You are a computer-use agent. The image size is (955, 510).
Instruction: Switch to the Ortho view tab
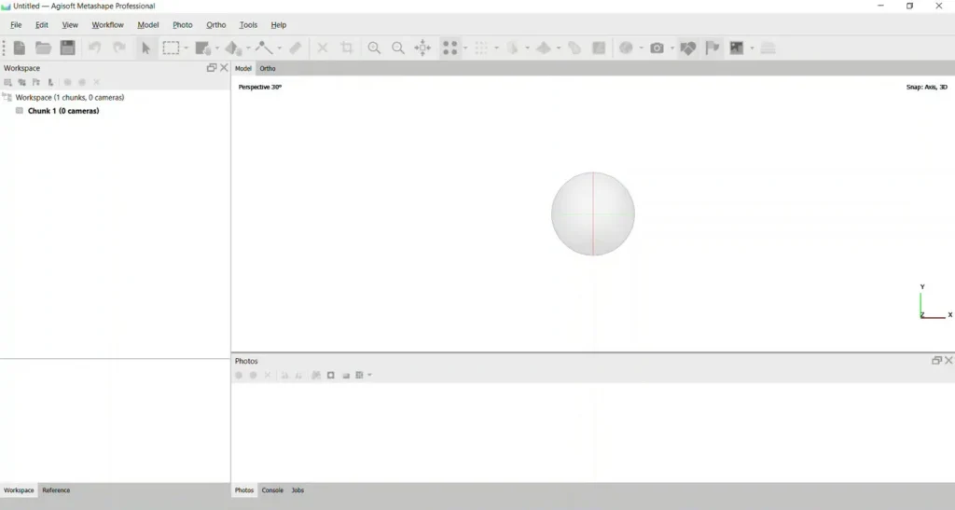(268, 68)
